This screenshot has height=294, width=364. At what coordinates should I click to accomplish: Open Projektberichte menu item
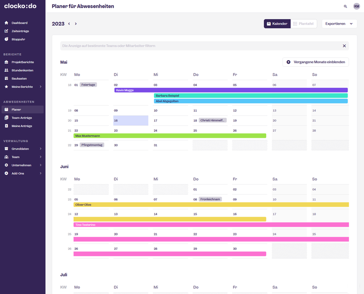click(23, 62)
